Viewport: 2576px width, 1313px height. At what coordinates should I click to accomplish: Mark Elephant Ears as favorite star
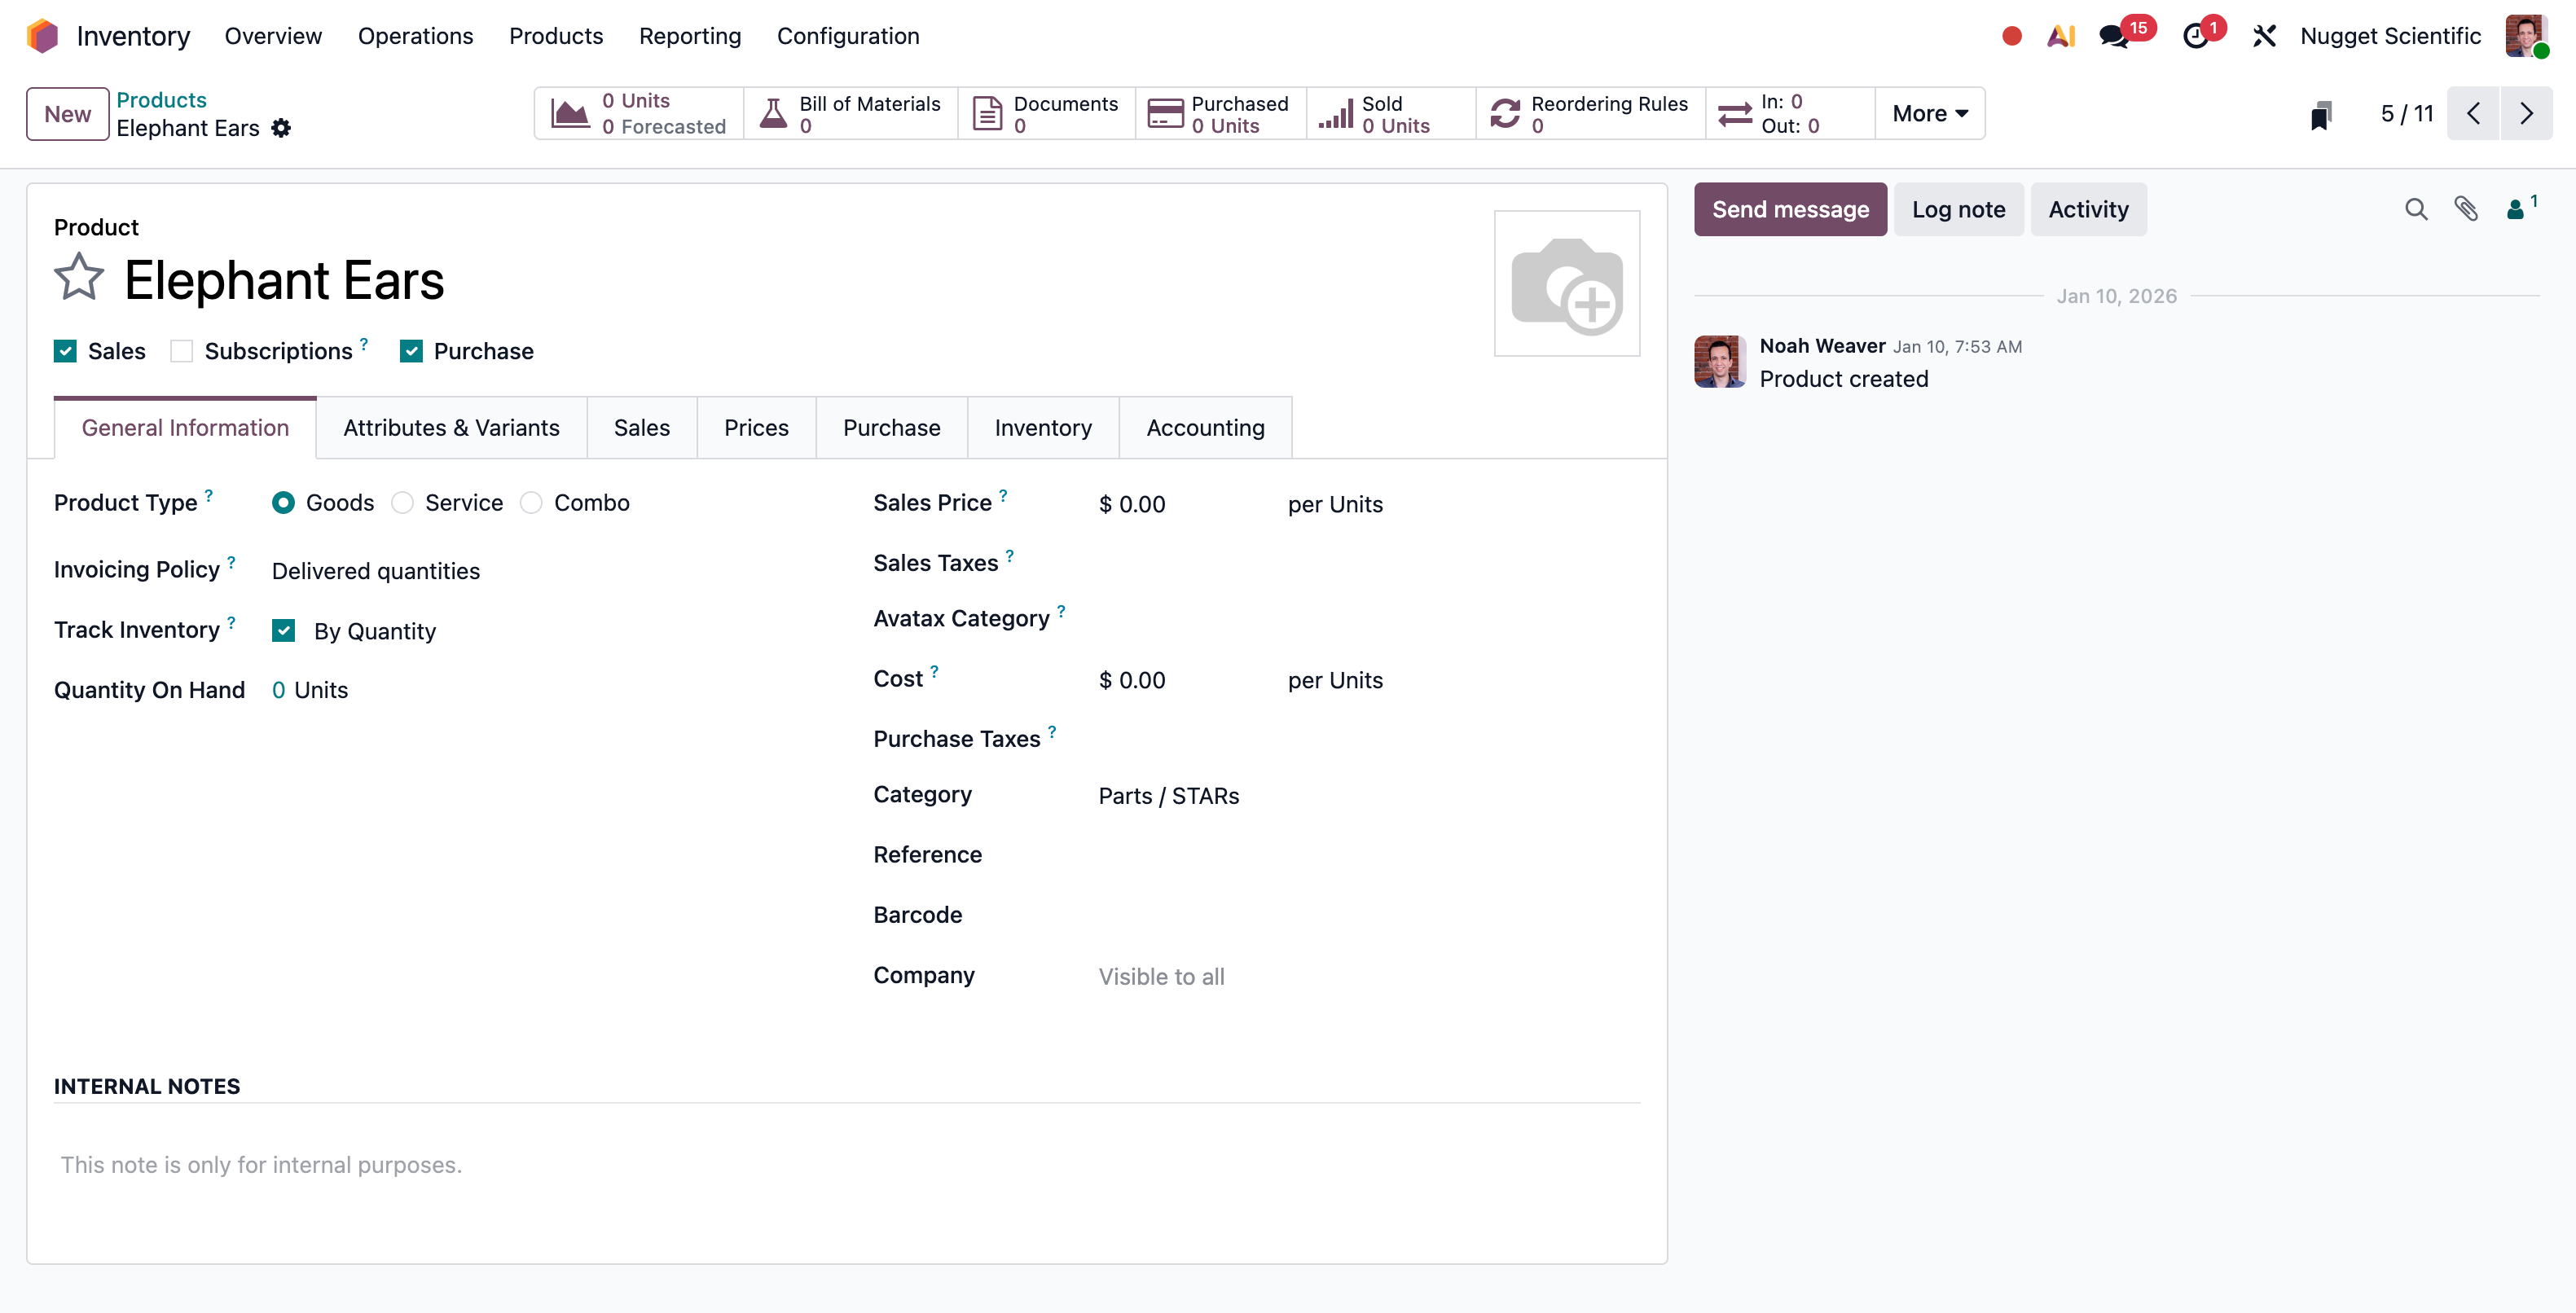coord(78,278)
